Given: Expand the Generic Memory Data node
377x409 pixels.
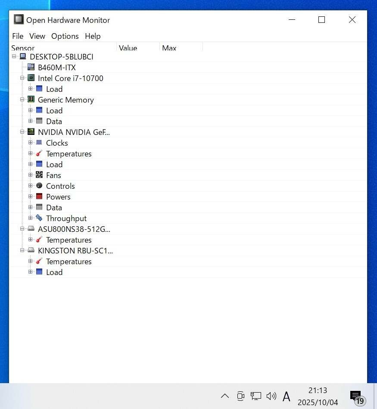Looking at the screenshot, I should pos(31,121).
